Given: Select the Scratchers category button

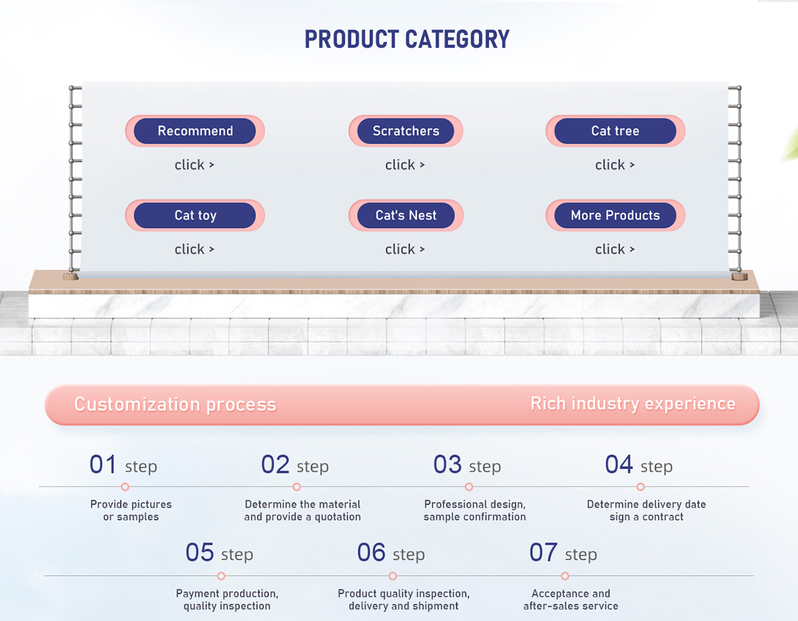Looking at the screenshot, I should coord(406,131).
